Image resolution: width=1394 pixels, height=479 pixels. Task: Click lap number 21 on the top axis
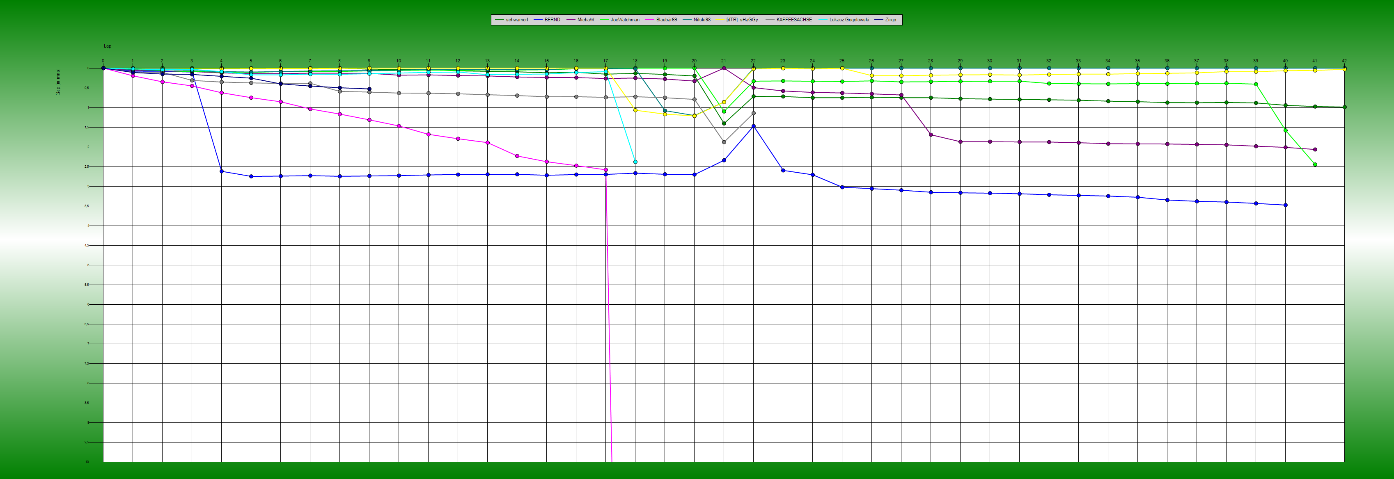(x=724, y=61)
